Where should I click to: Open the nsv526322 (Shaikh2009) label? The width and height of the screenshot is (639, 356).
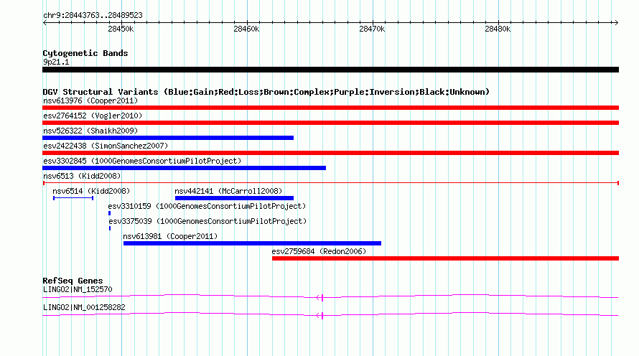[x=90, y=131]
